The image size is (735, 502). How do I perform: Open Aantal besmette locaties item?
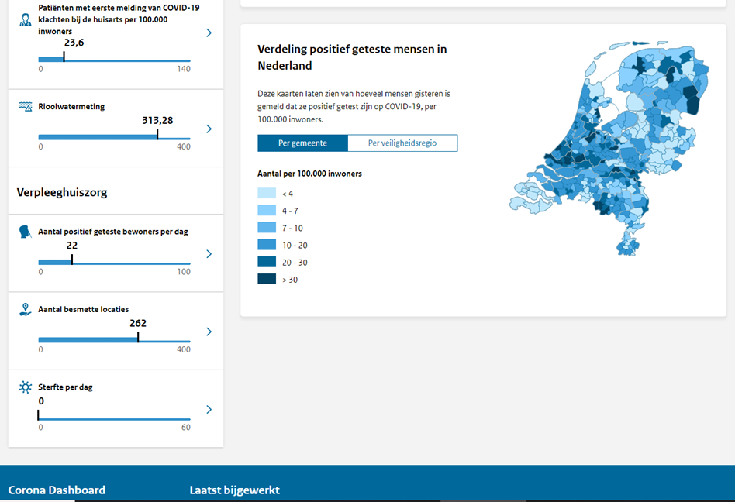coord(83,309)
